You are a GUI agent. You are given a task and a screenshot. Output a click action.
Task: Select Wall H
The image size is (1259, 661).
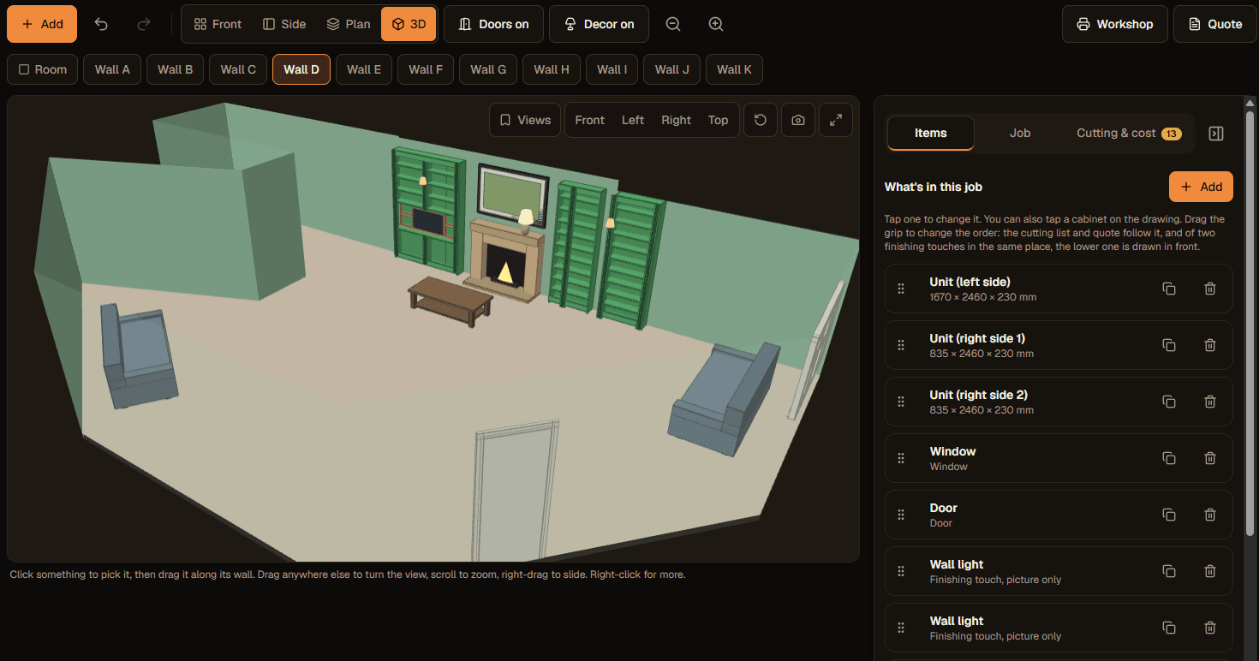552,69
